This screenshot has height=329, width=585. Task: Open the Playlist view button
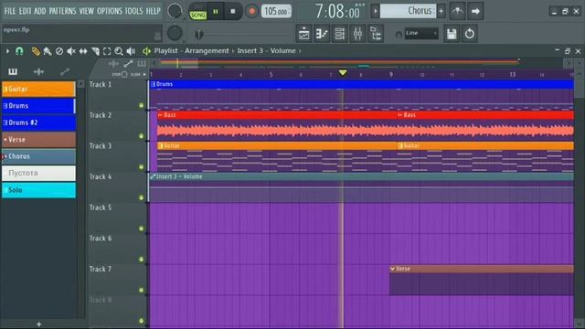[x=303, y=34]
